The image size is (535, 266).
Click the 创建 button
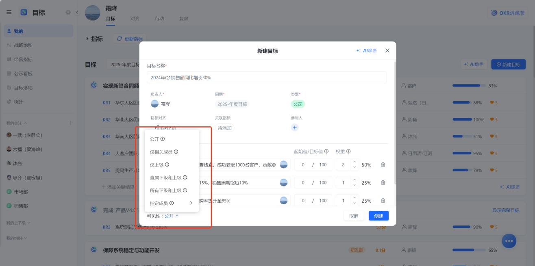pos(378,216)
